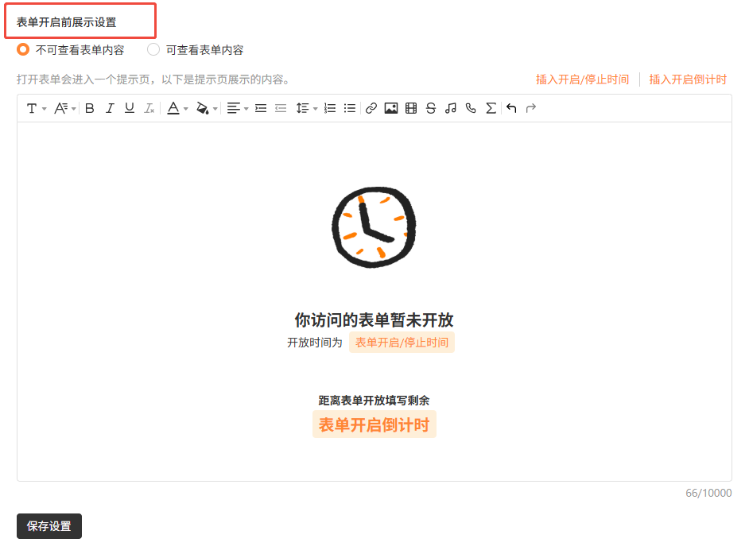Insert a hyperlink
749x554 pixels.
coord(371,108)
